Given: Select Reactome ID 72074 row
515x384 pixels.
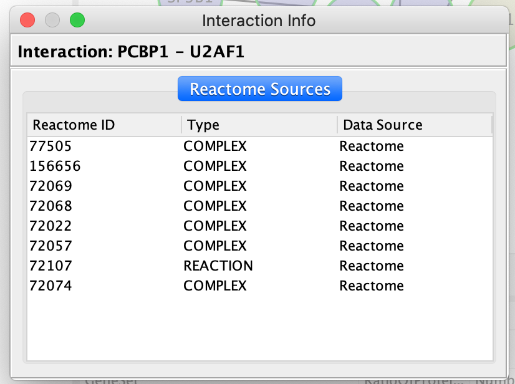Looking at the screenshot, I should coord(51,286).
